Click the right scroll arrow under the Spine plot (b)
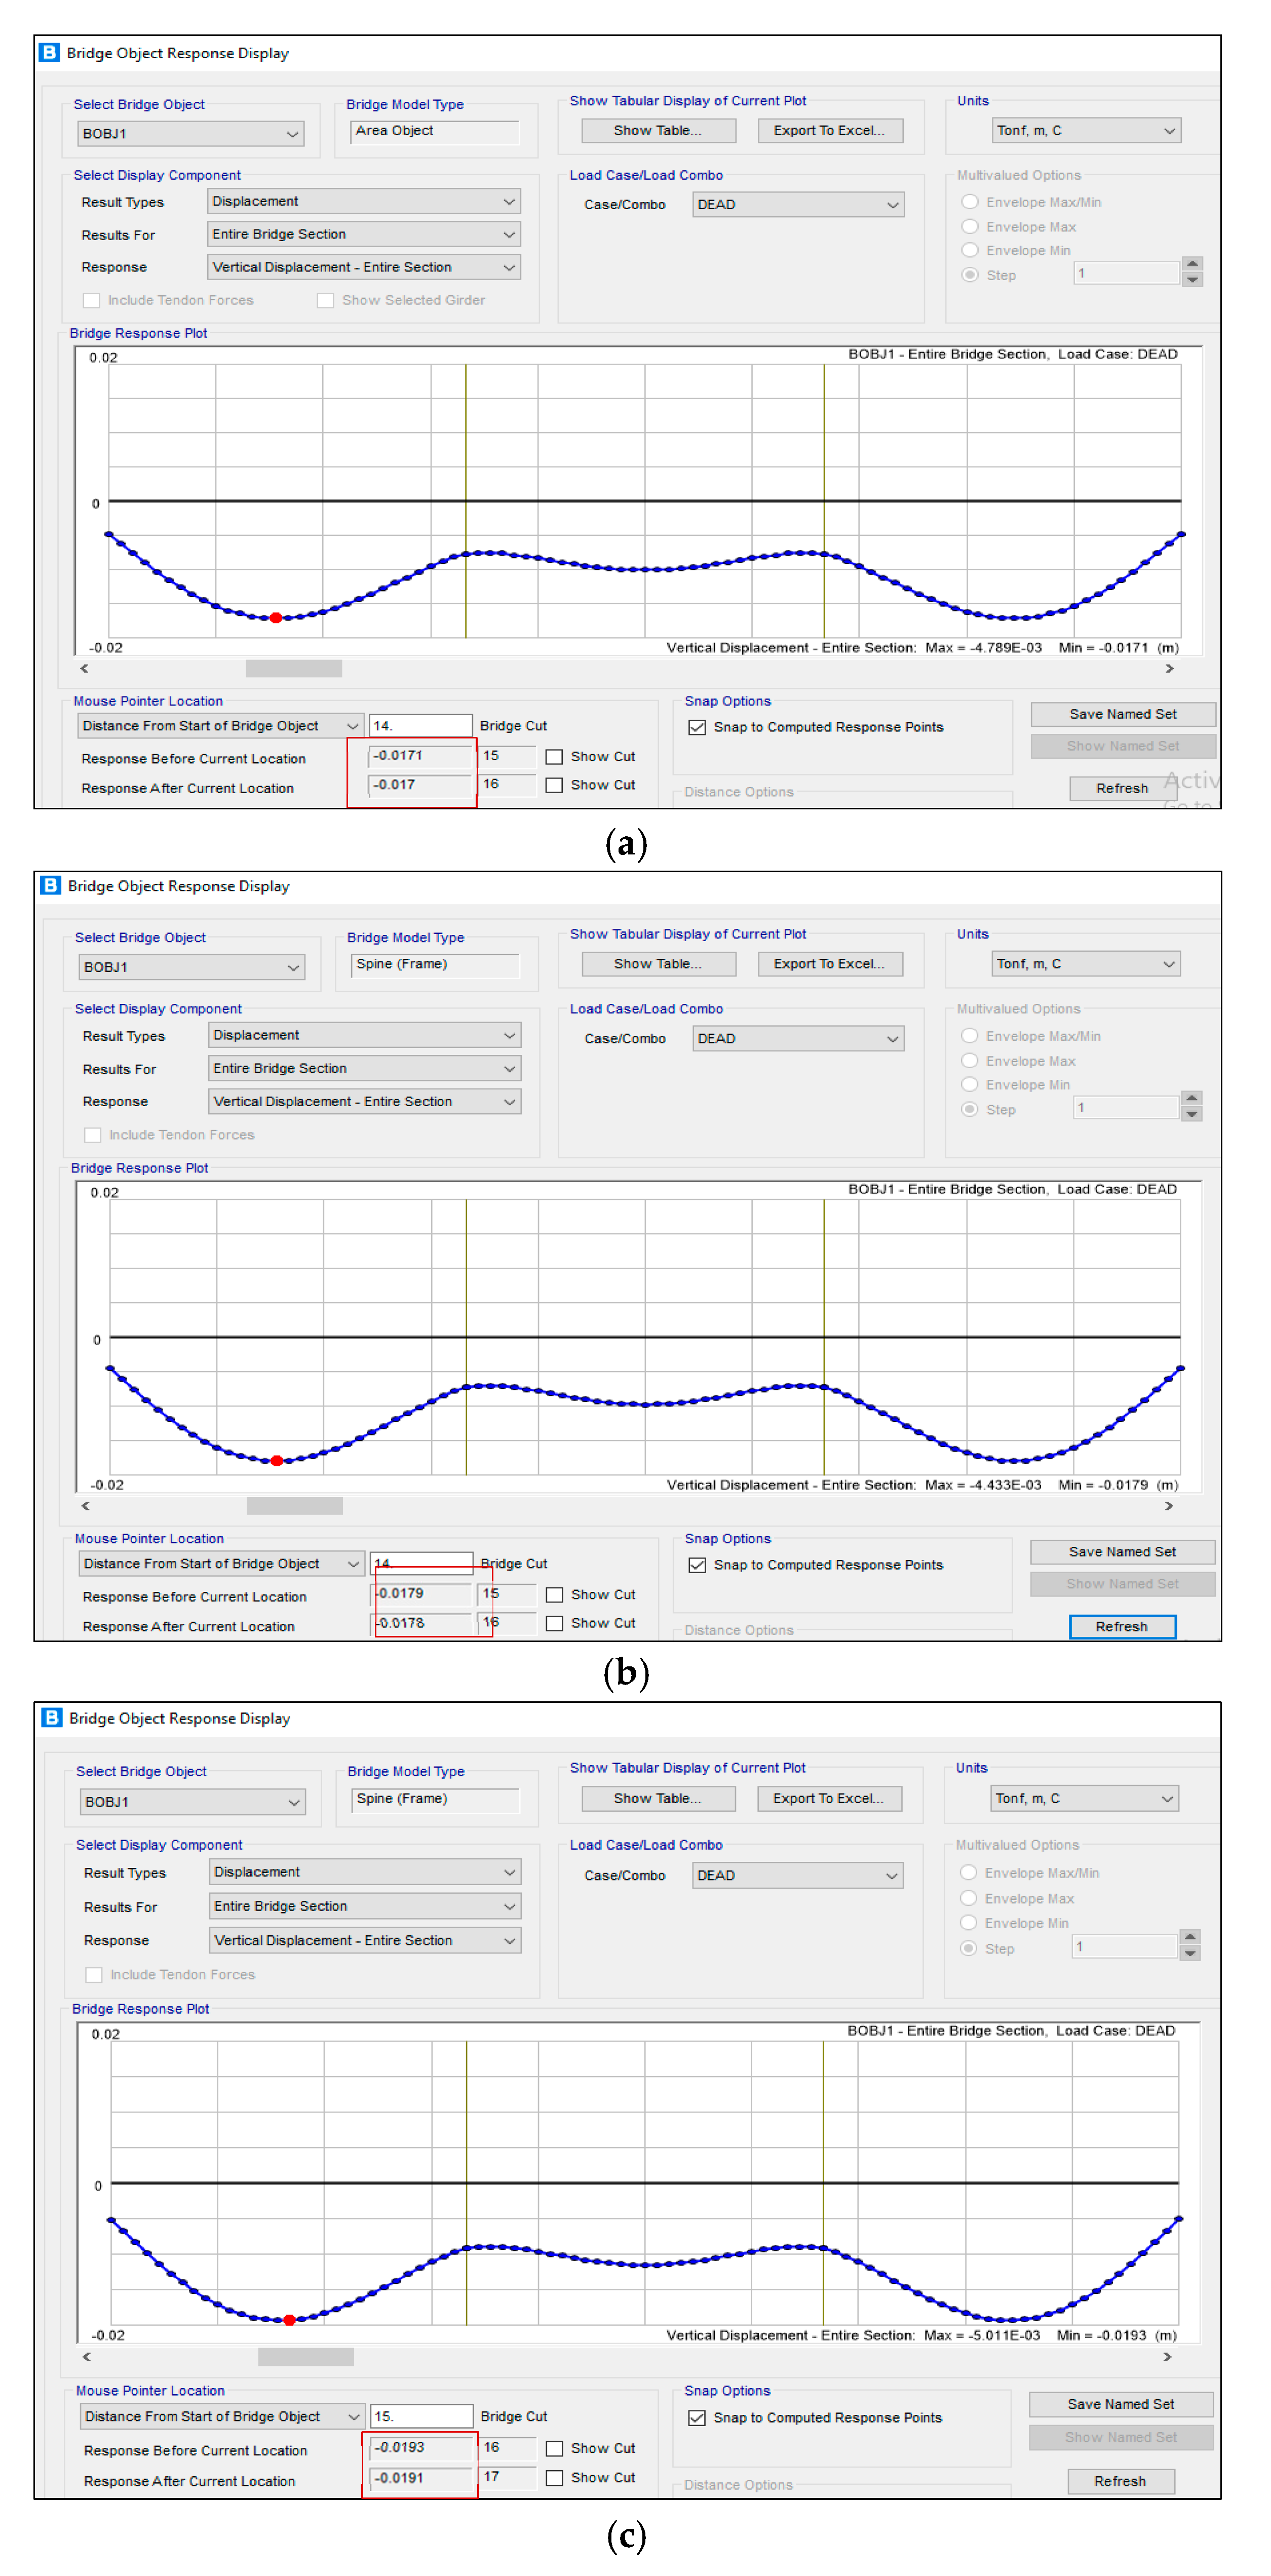Screen dimensions: 1271x2576 pos(1168,1505)
